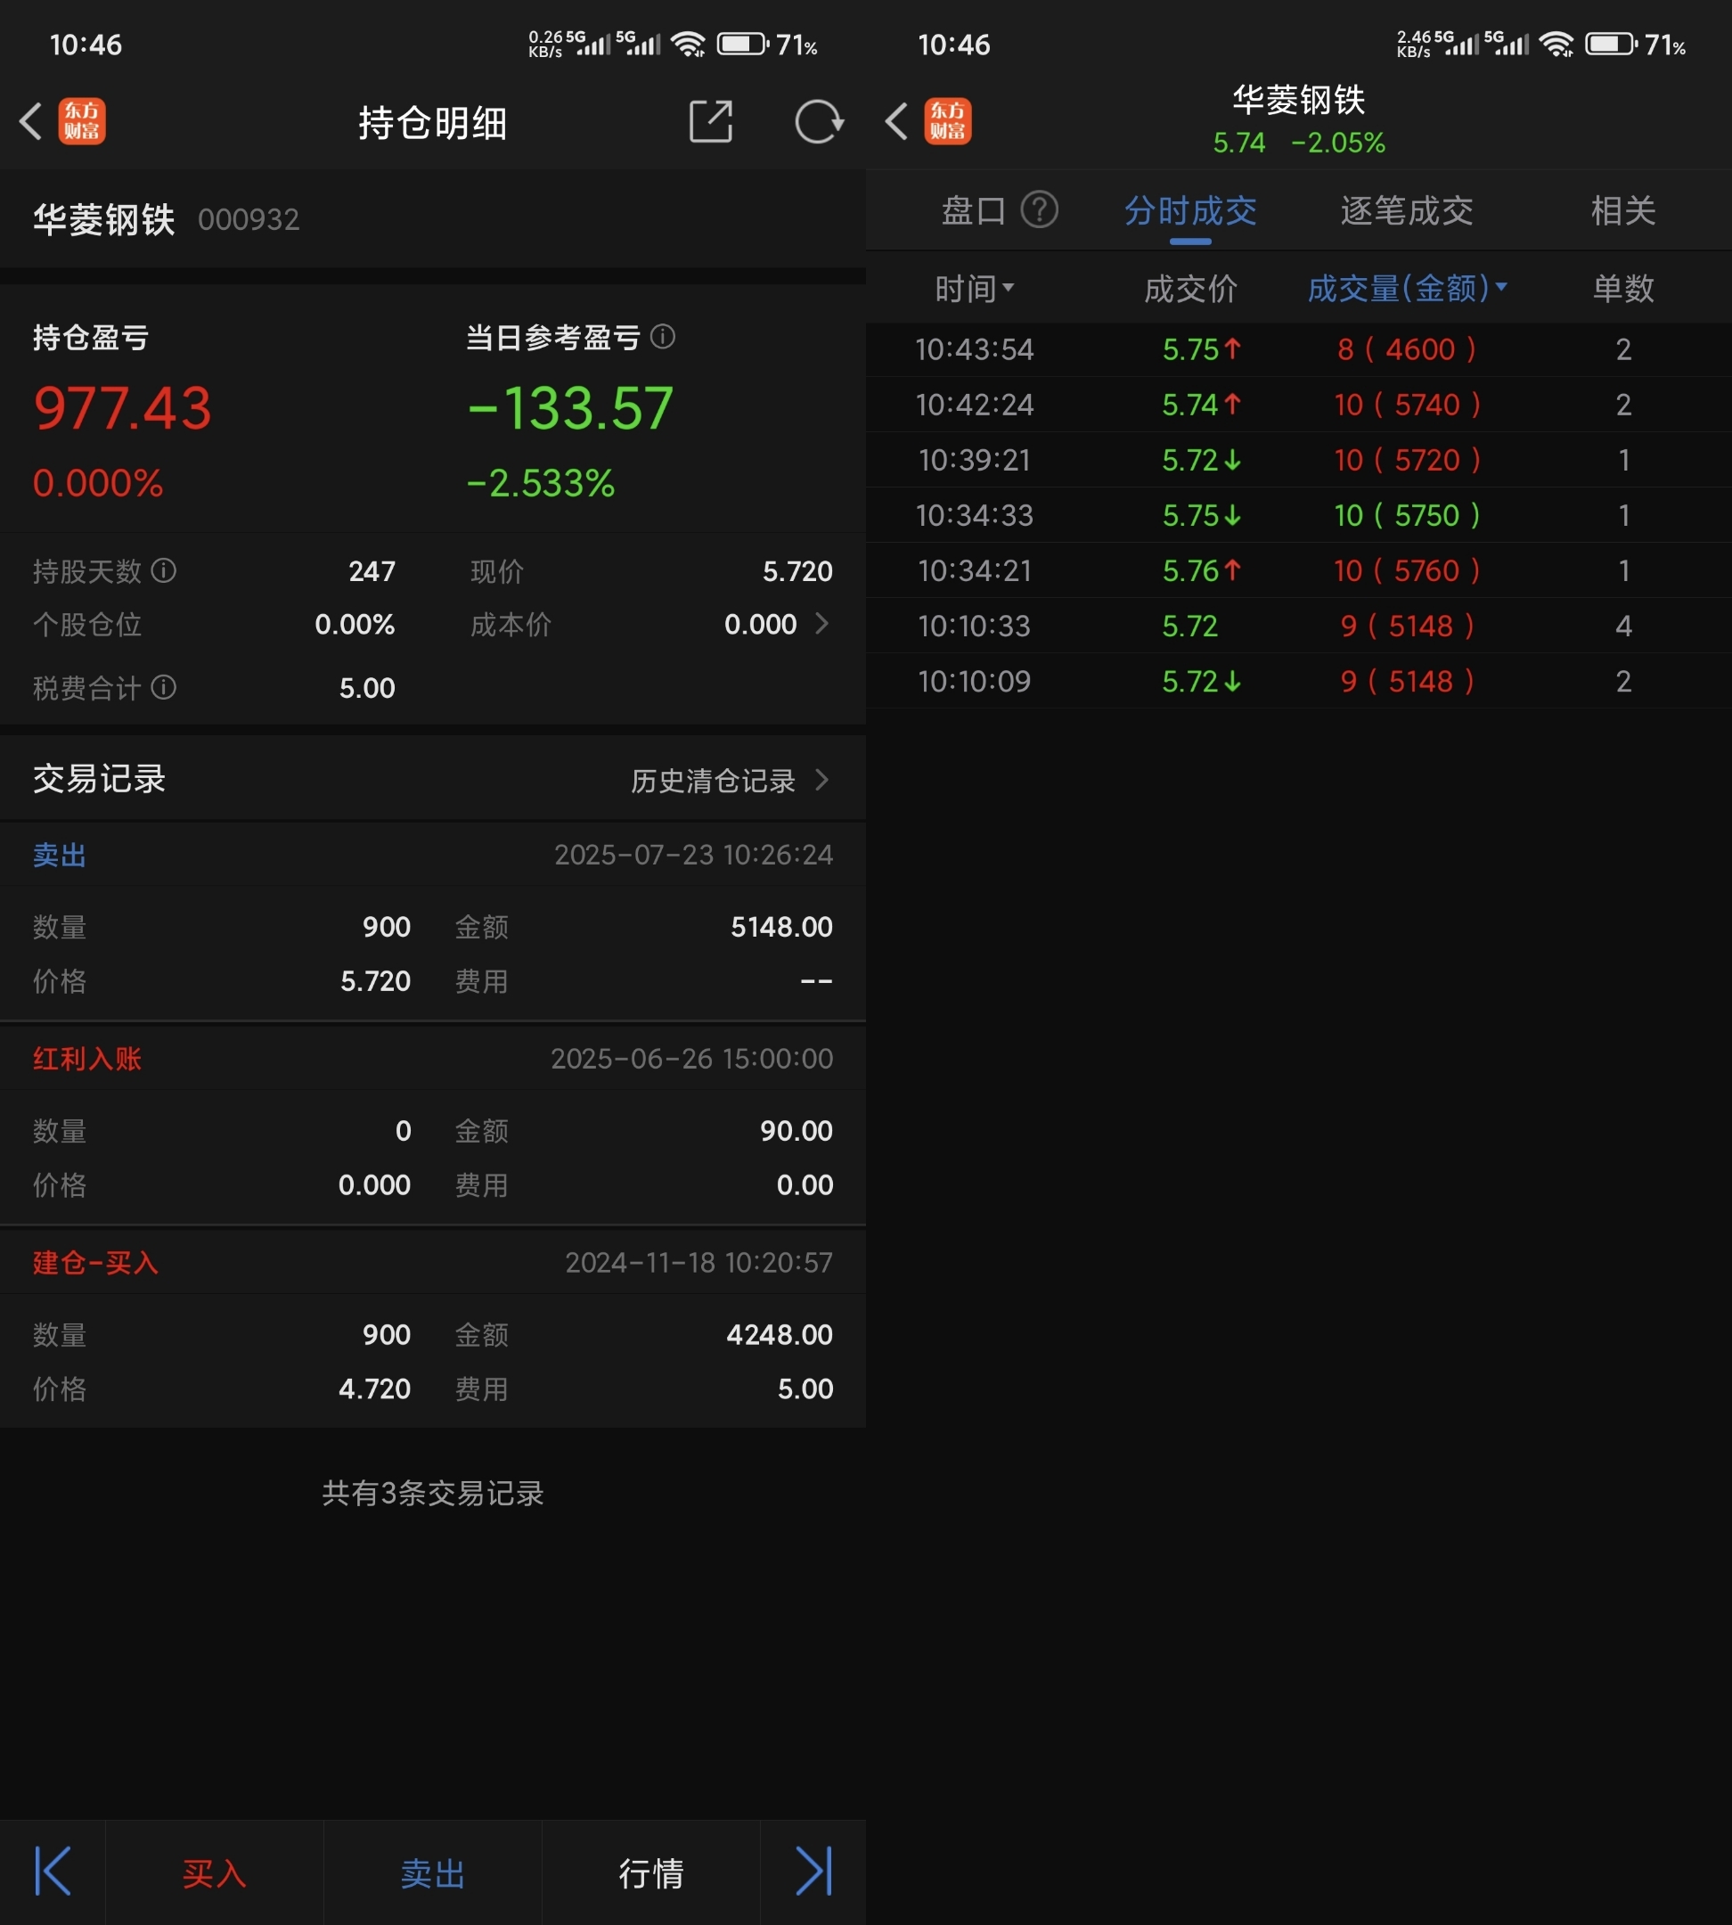This screenshot has width=1732, height=1925.
Task: Tap sell amount 5148.00
Action: (x=781, y=927)
